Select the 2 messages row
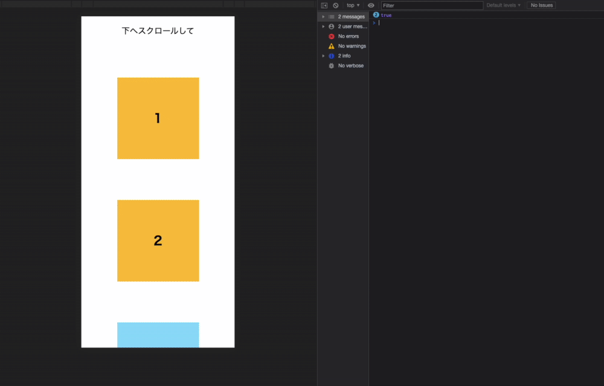The height and width of the screenshot is (386, 604). coord(343,17)
